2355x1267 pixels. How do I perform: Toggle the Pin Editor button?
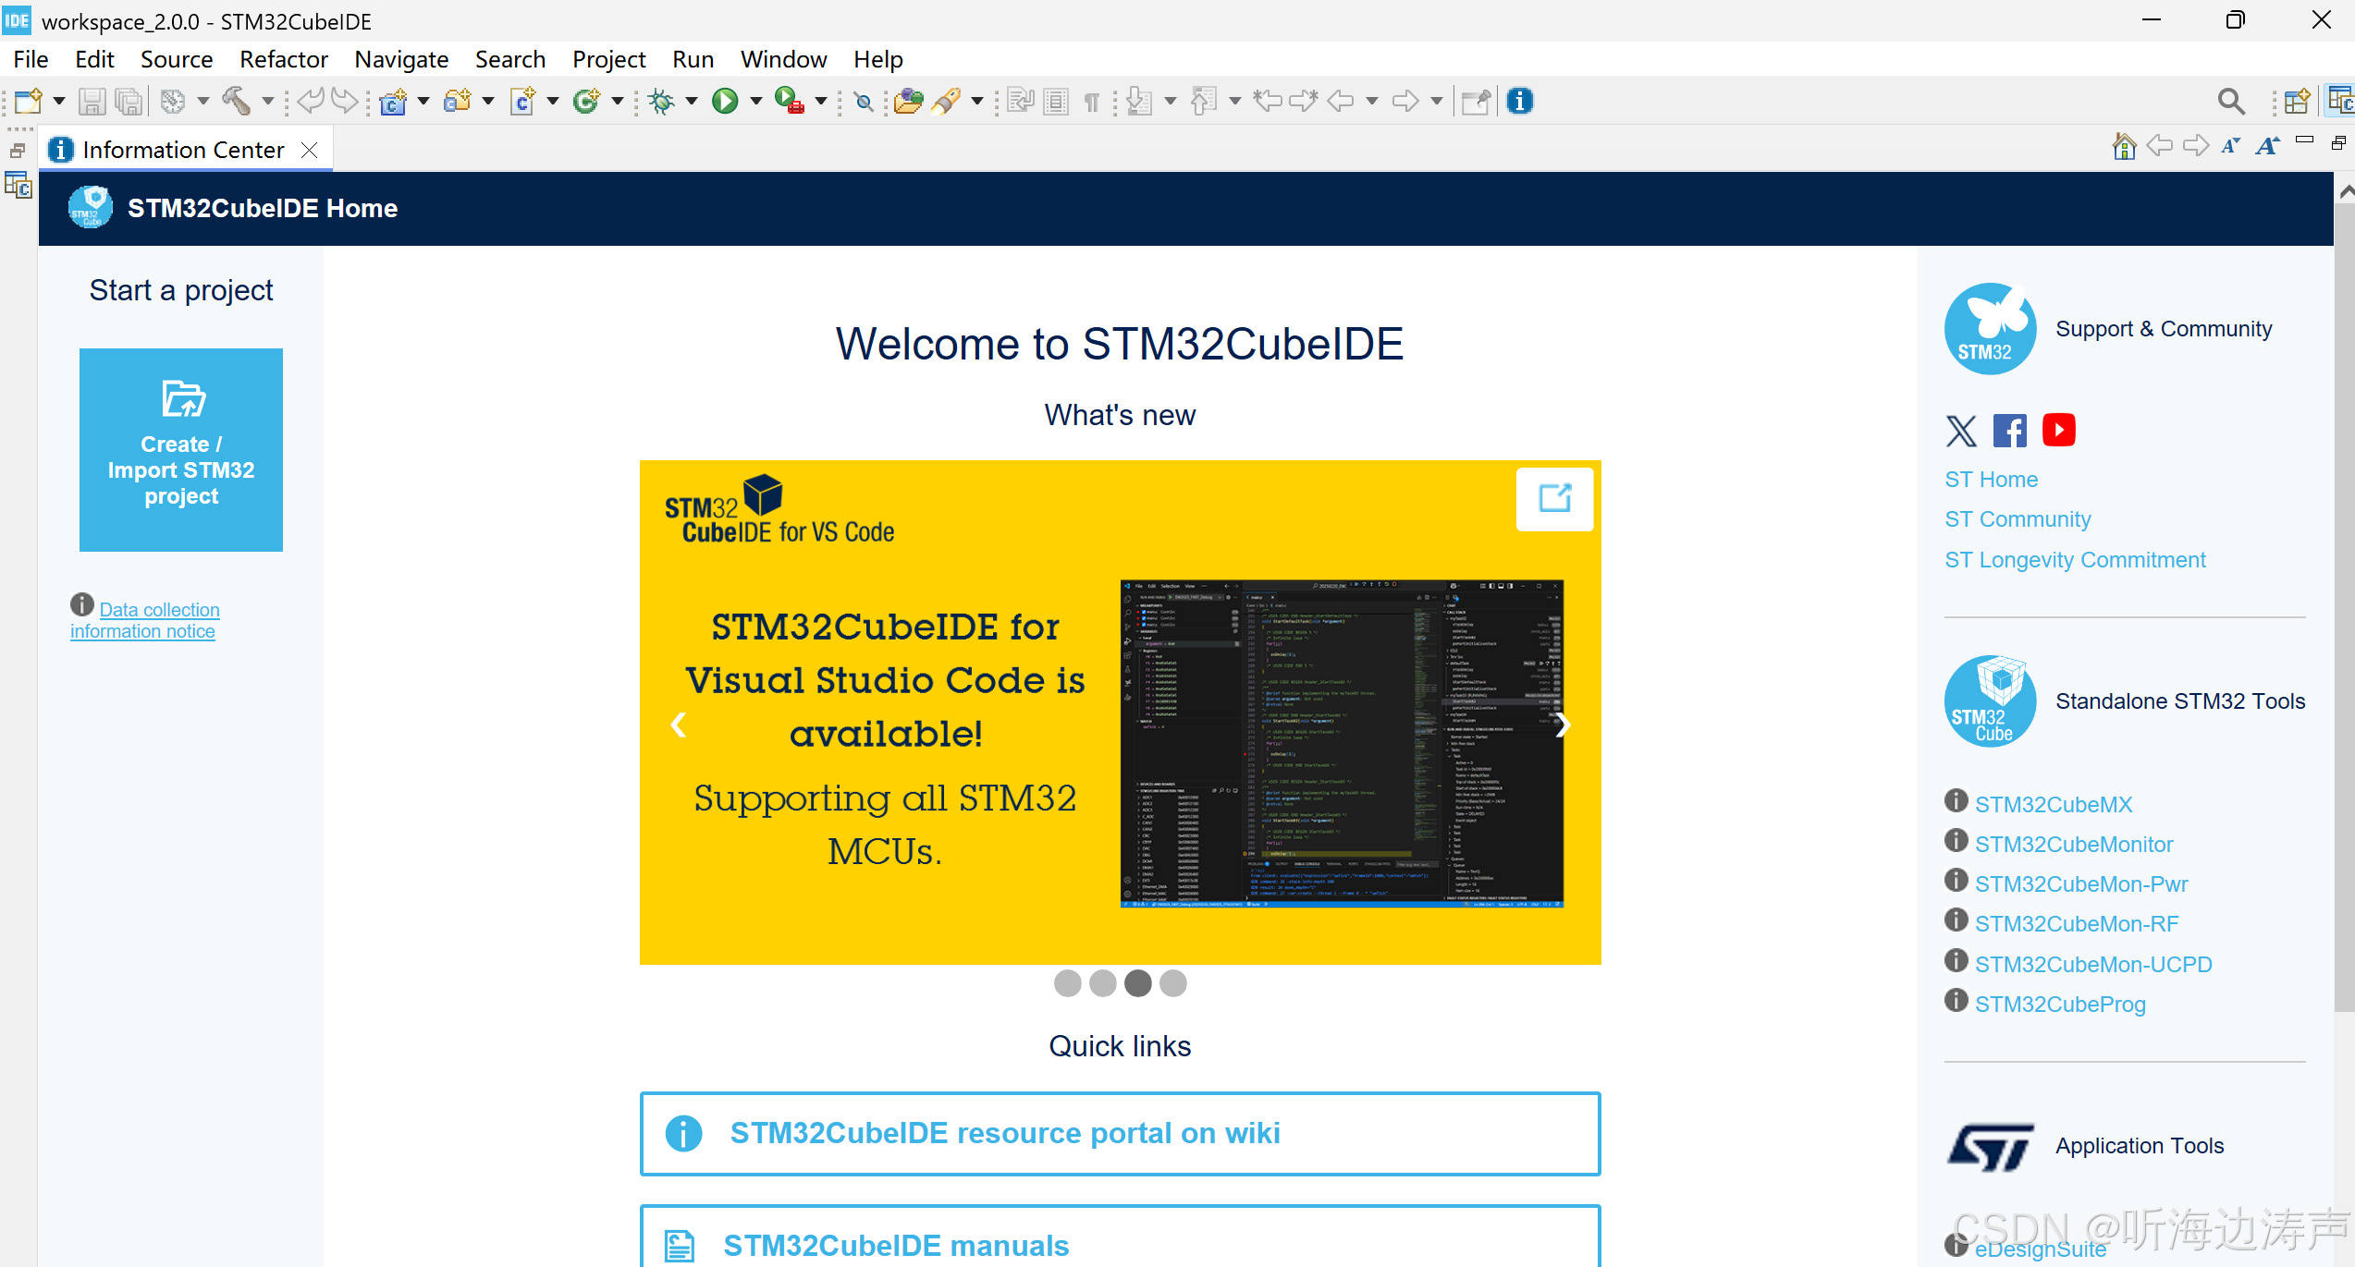(x=1476, y=101)
